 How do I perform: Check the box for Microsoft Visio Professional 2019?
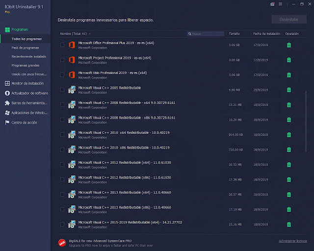(x=62, y=75)
